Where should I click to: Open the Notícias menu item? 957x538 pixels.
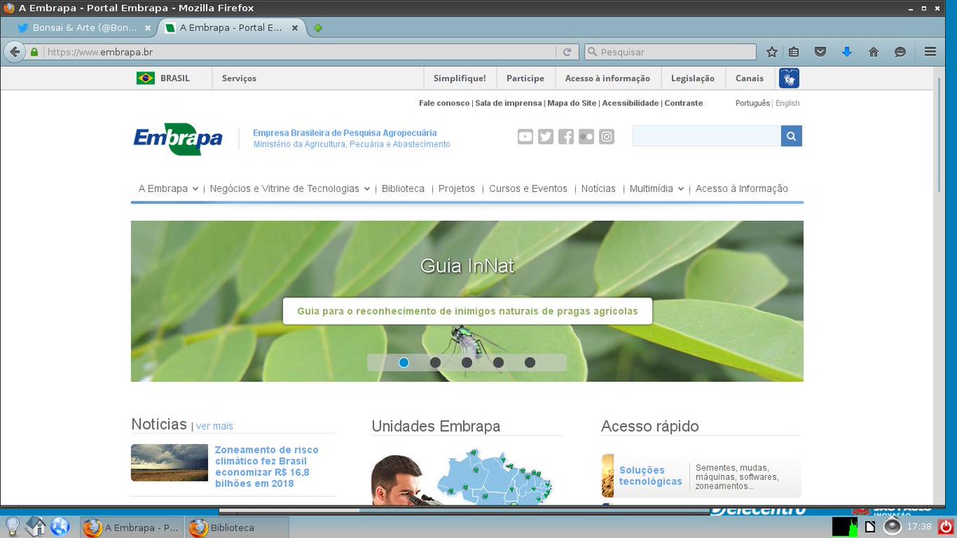tap(598, 189)
